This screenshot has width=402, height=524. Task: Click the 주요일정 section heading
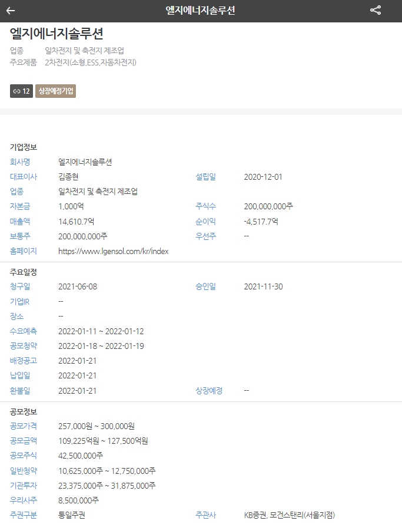pos(24,272)
